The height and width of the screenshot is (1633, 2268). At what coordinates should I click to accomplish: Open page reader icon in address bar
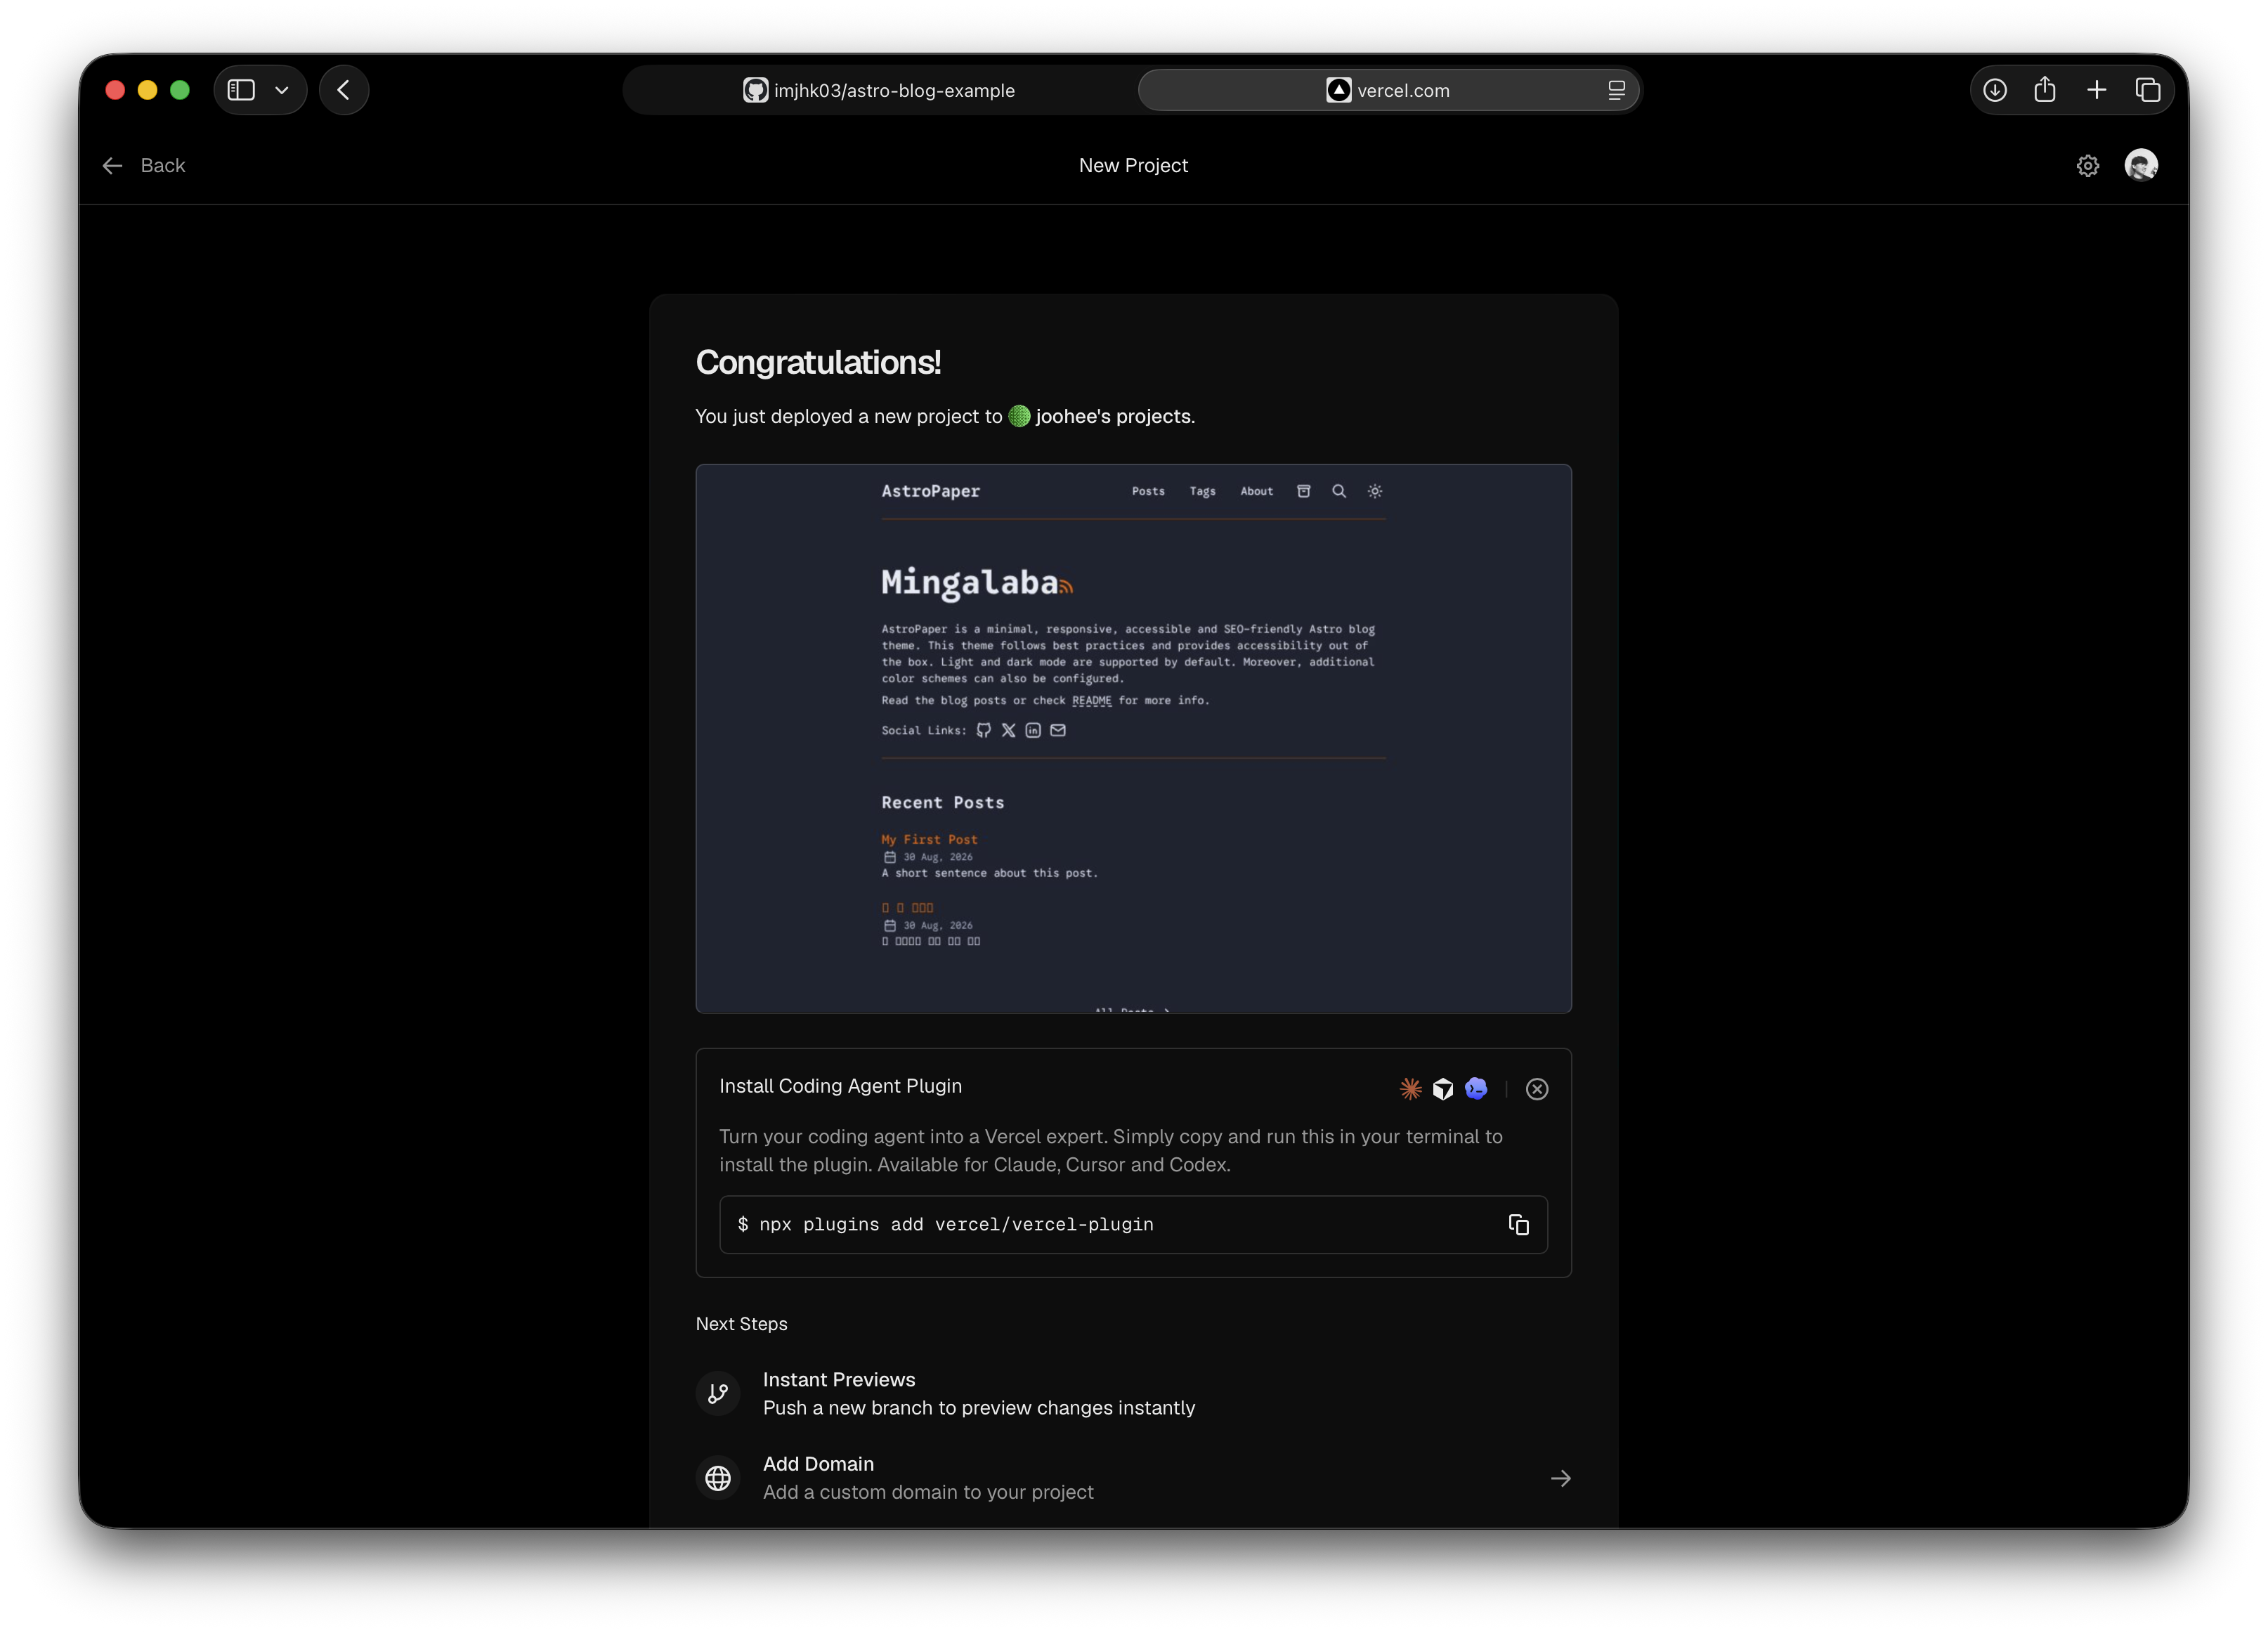coord(1616,90)
